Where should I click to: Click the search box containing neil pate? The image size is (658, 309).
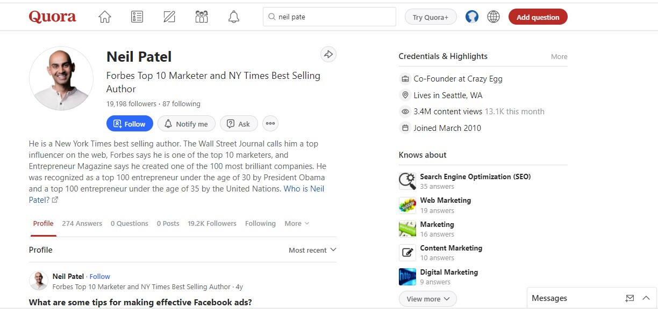[330, 17]
